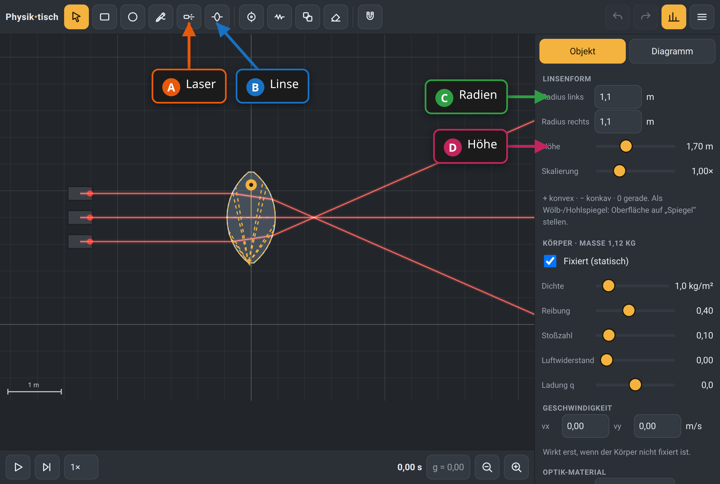Switch to the Diagramm tab
Viewport: 720px width, 484px height.
(672, 51)
